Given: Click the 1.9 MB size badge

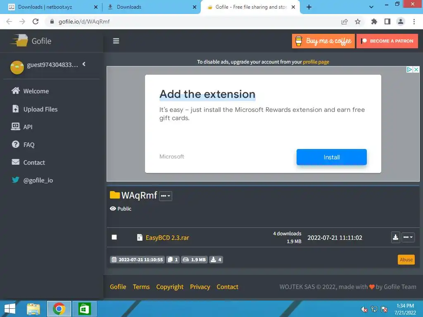Looking at the screenshot, I should point(194,260).
